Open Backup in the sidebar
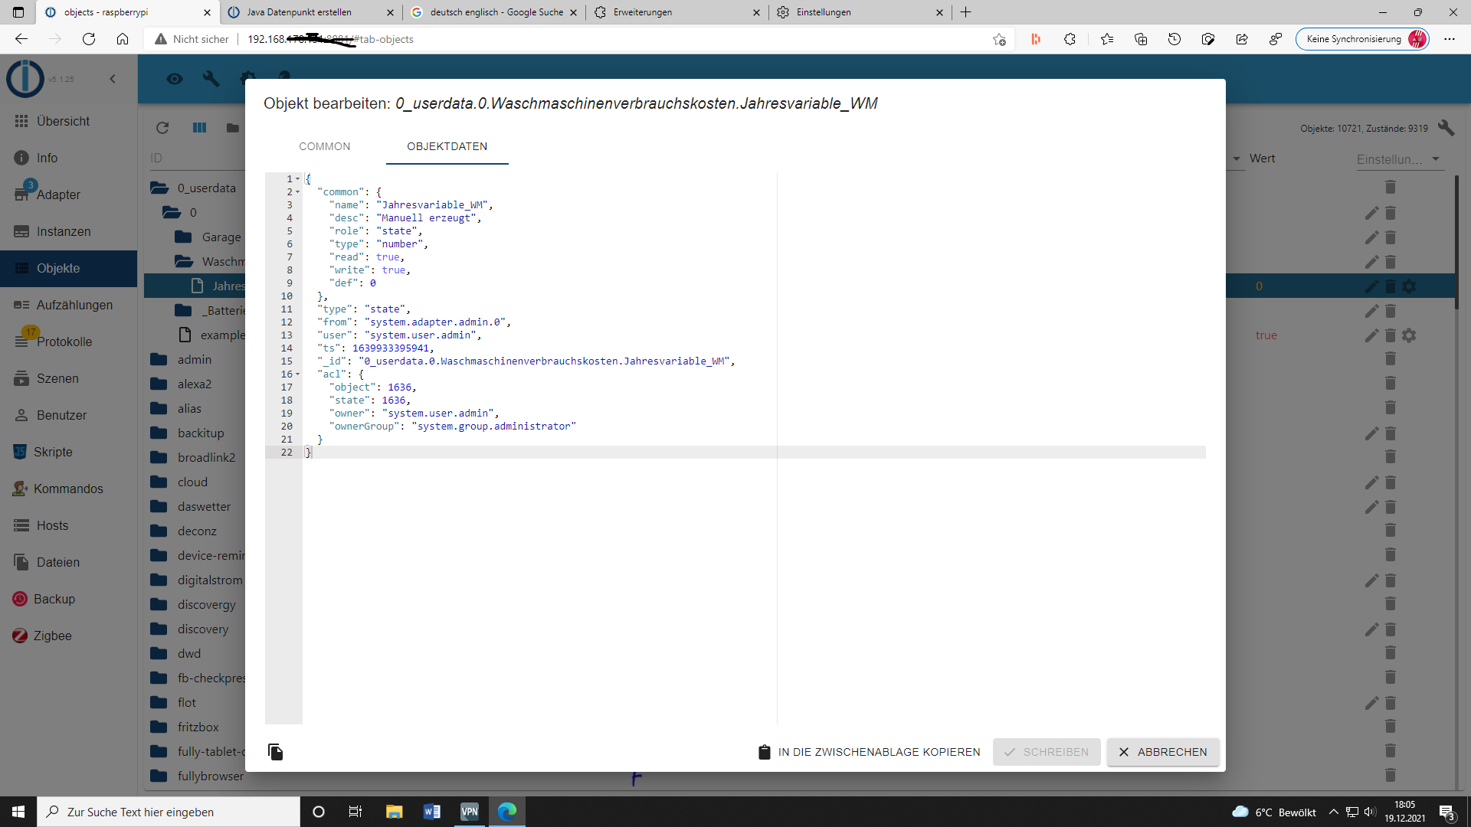This screenshot has width=1471, height=827. point(54,599)
